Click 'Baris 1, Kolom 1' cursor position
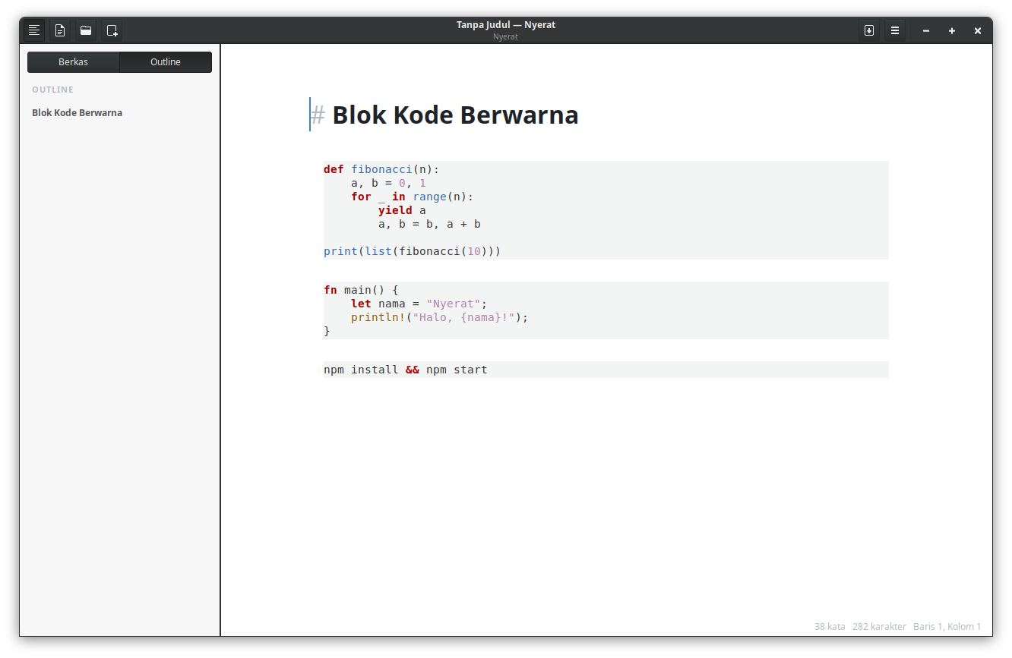This screenshot has width=1012, height=658. pyautogui.click(x=947, y=627)
